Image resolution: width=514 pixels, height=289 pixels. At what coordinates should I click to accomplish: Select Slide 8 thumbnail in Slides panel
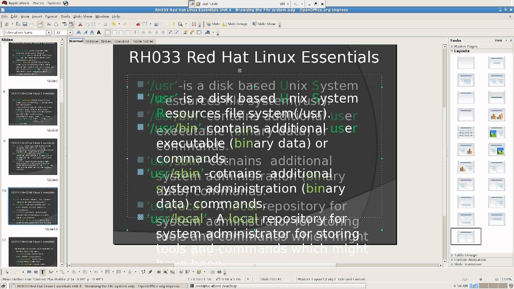click(33, 107)
